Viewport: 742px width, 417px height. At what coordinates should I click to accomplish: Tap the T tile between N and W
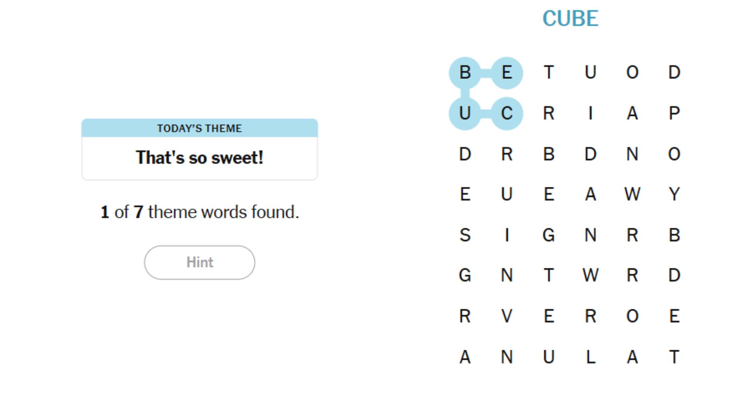click(x=549, y=275)
